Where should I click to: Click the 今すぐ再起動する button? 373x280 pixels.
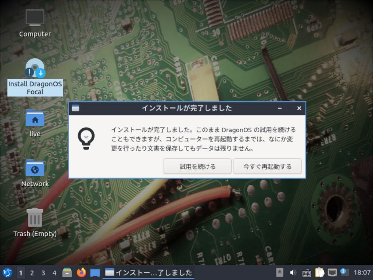click(268, 166)
